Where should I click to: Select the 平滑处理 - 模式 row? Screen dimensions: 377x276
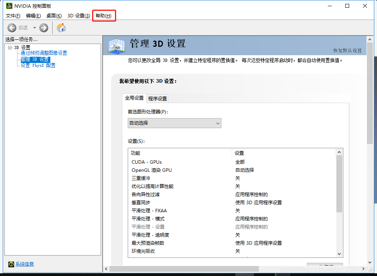(232, 219)
